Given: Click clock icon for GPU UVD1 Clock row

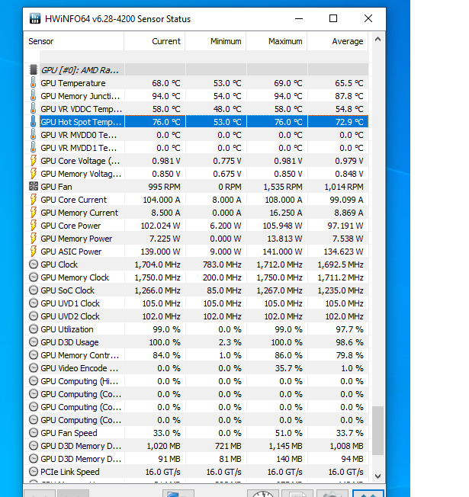Looking at the screenshot, I should click(x=34, y=303).
